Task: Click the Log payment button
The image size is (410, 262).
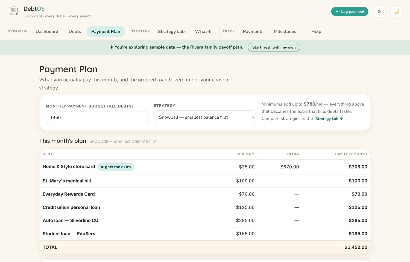Action: (350, 11)
